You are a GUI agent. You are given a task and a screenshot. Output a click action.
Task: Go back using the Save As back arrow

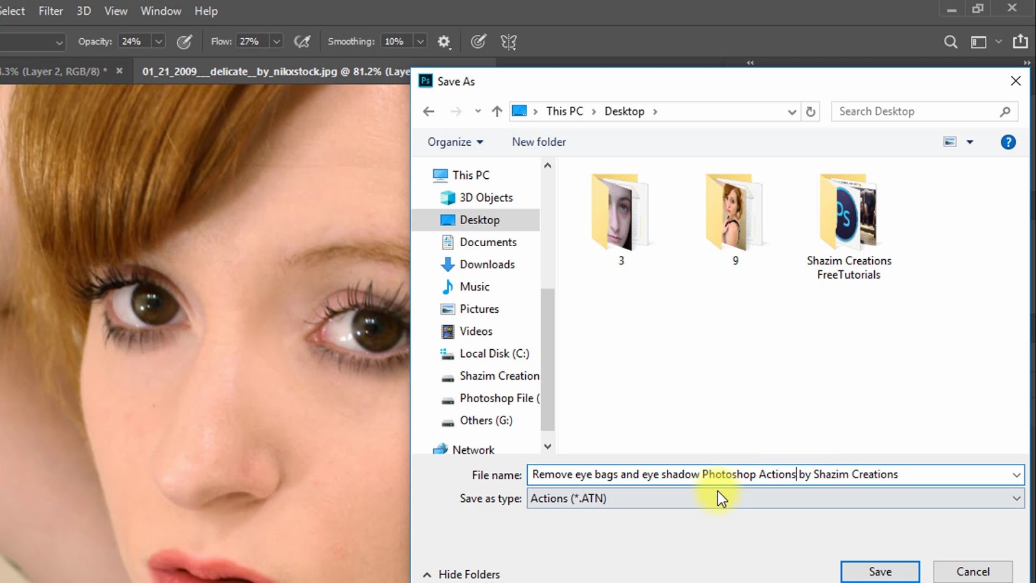pos(429,111)
